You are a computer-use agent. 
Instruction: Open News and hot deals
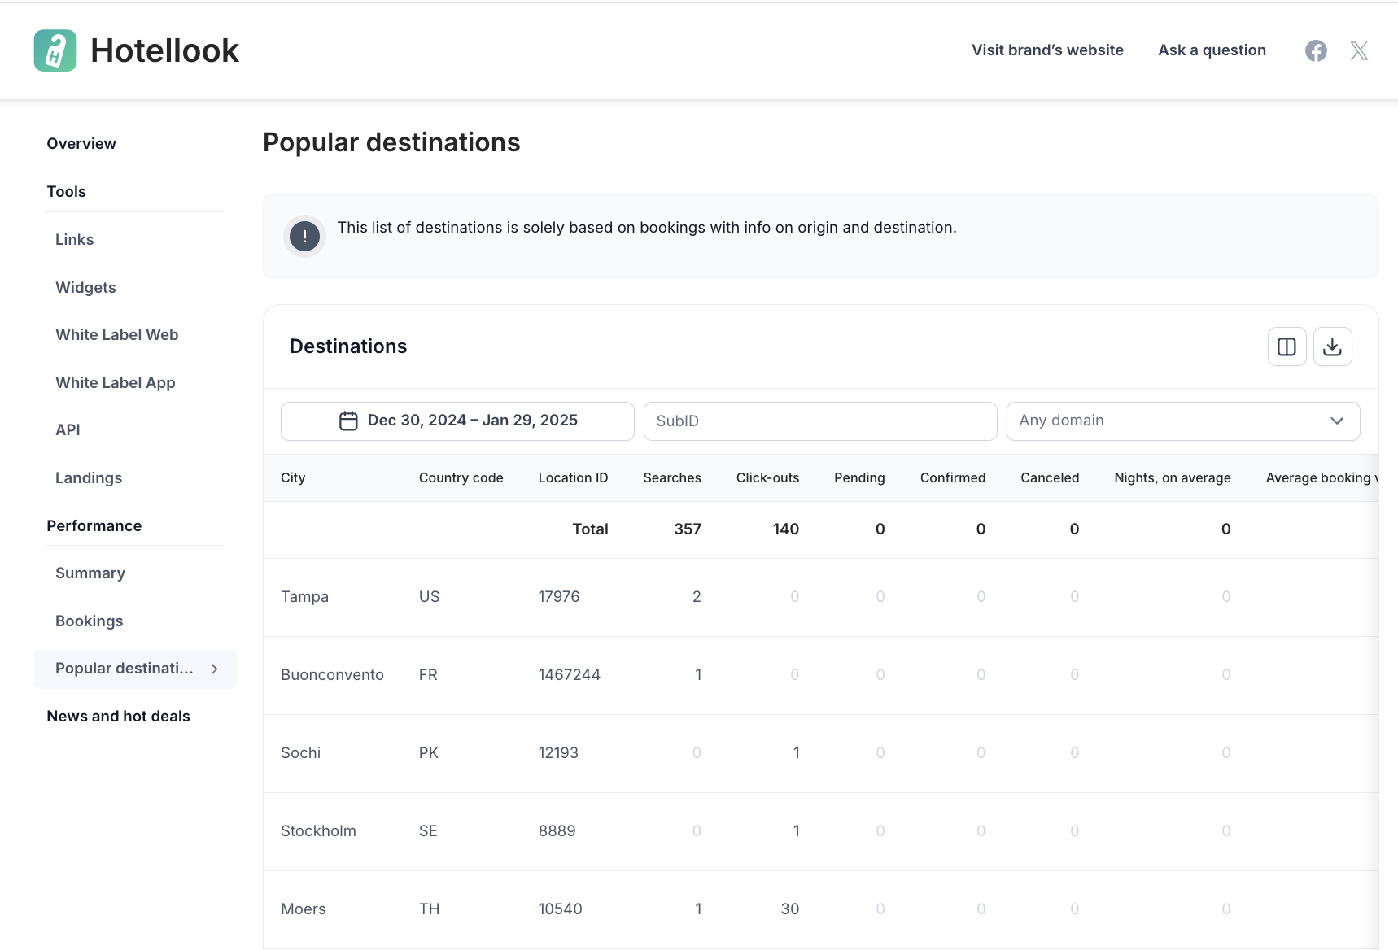click(118, 717)
